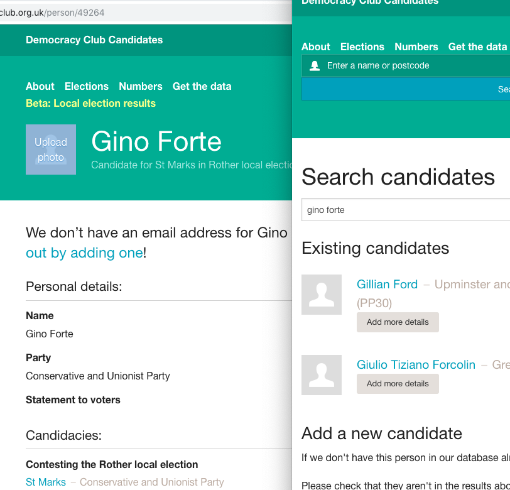The height and width of the screenshot is (490, 510).
Task: Click the person icon in the name or postcode box
Action: pyautogui.click(x=315, y=66)
